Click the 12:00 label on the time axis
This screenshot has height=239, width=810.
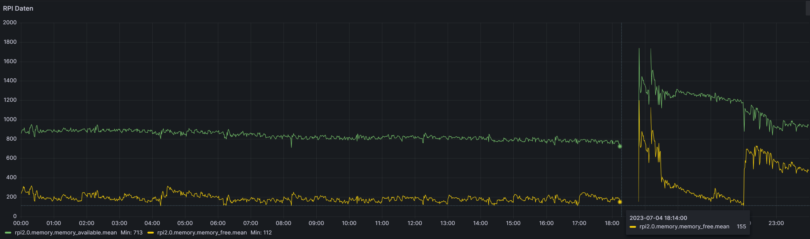tap(415, 223)
